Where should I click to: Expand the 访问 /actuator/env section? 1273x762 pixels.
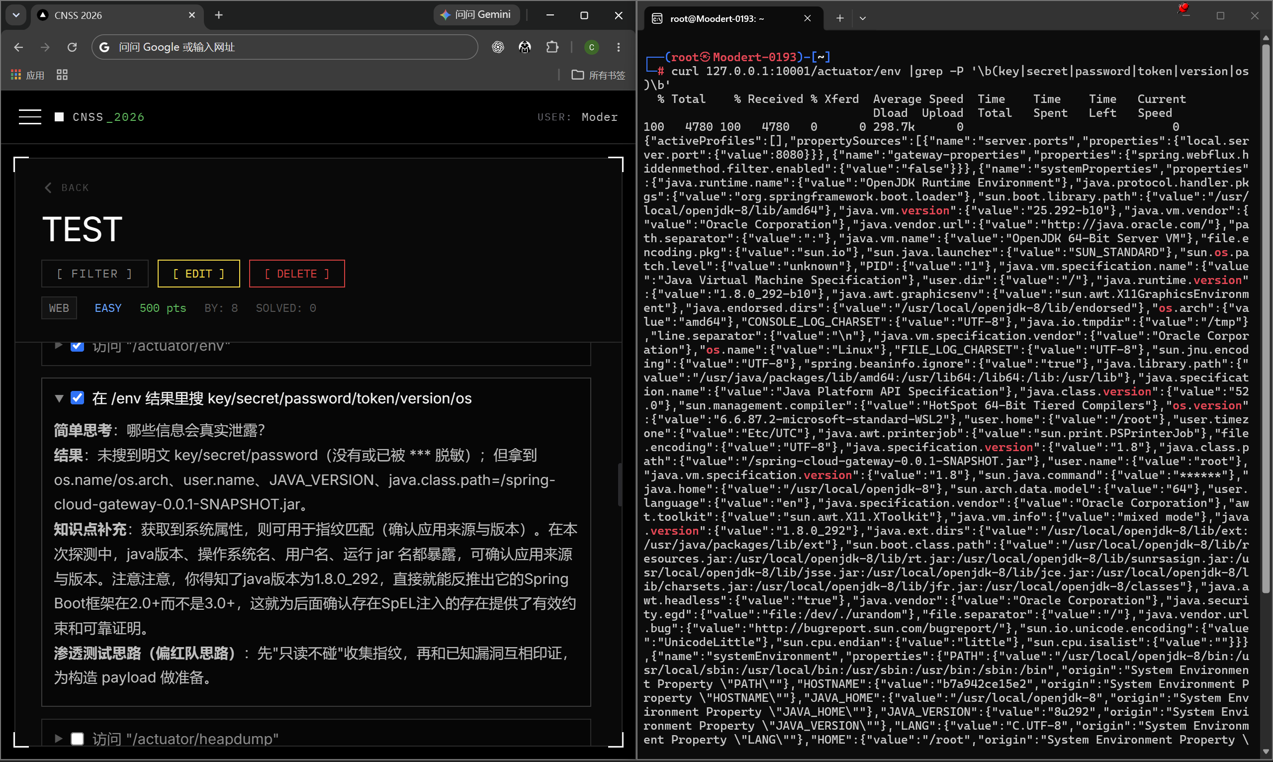point(59,346)
